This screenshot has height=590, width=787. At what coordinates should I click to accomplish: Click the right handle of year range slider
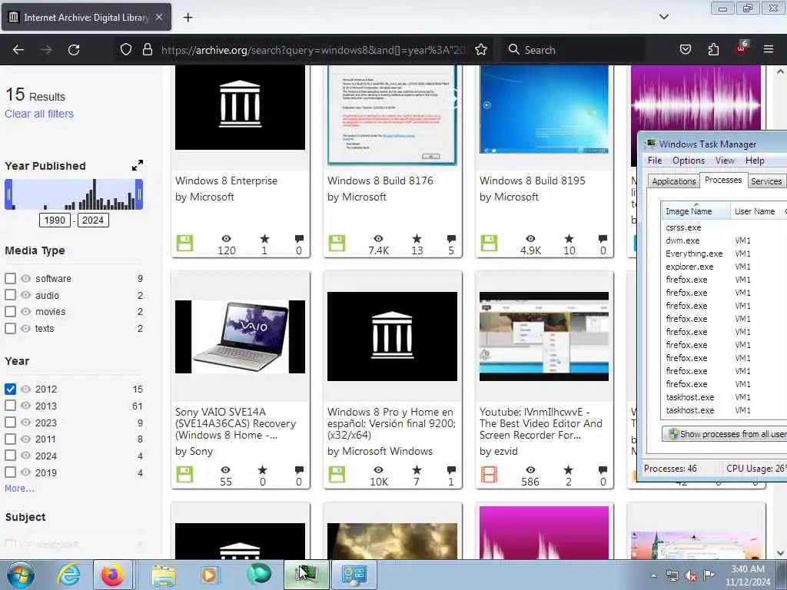139,194
